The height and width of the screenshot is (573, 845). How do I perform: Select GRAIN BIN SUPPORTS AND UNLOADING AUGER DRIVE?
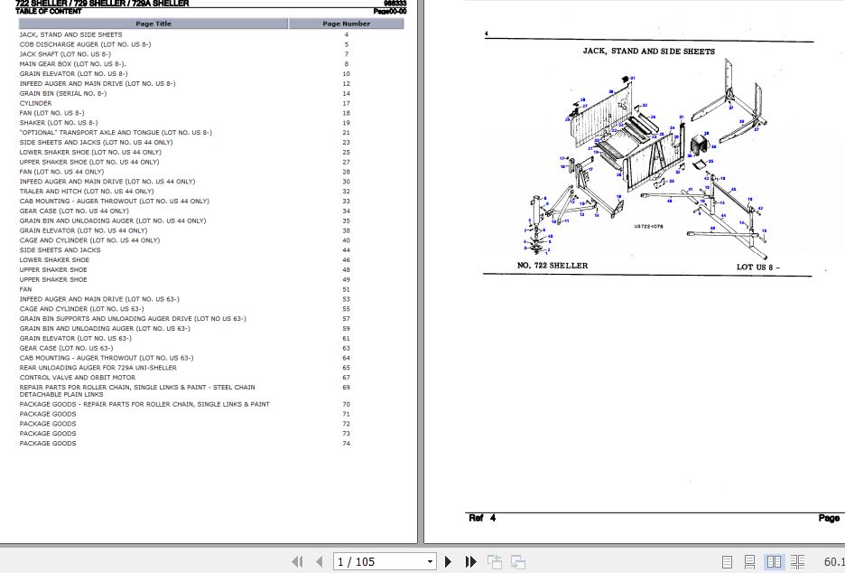[133, 318]
